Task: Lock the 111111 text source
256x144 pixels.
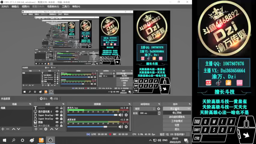Action: point(61,108)
